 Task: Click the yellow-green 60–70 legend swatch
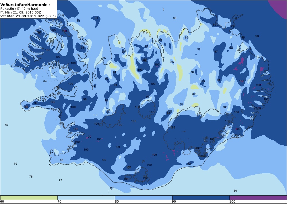(x=29, y=198)
